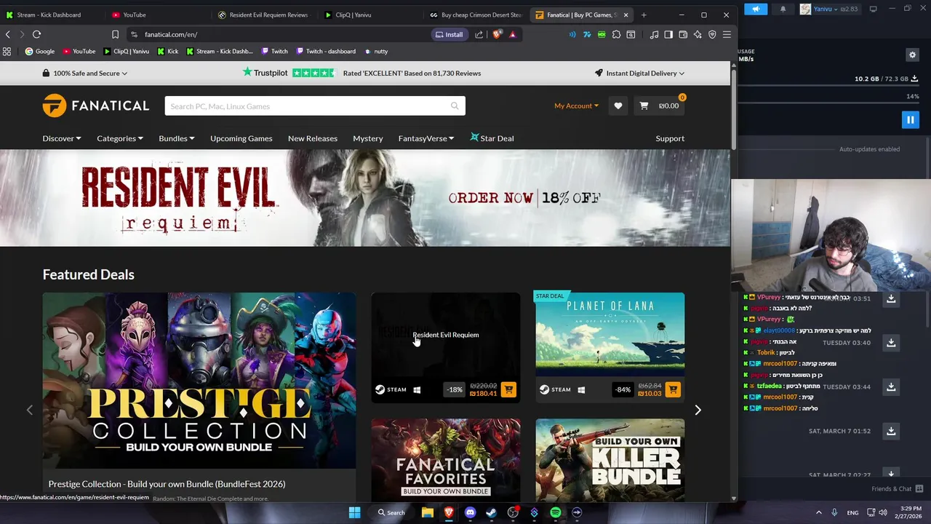The image size is (931, 524).
Task: Expand the Categories dropdown
Action: (120, 138)
